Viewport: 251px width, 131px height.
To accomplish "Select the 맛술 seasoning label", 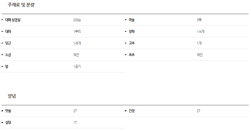I will 8,111.
